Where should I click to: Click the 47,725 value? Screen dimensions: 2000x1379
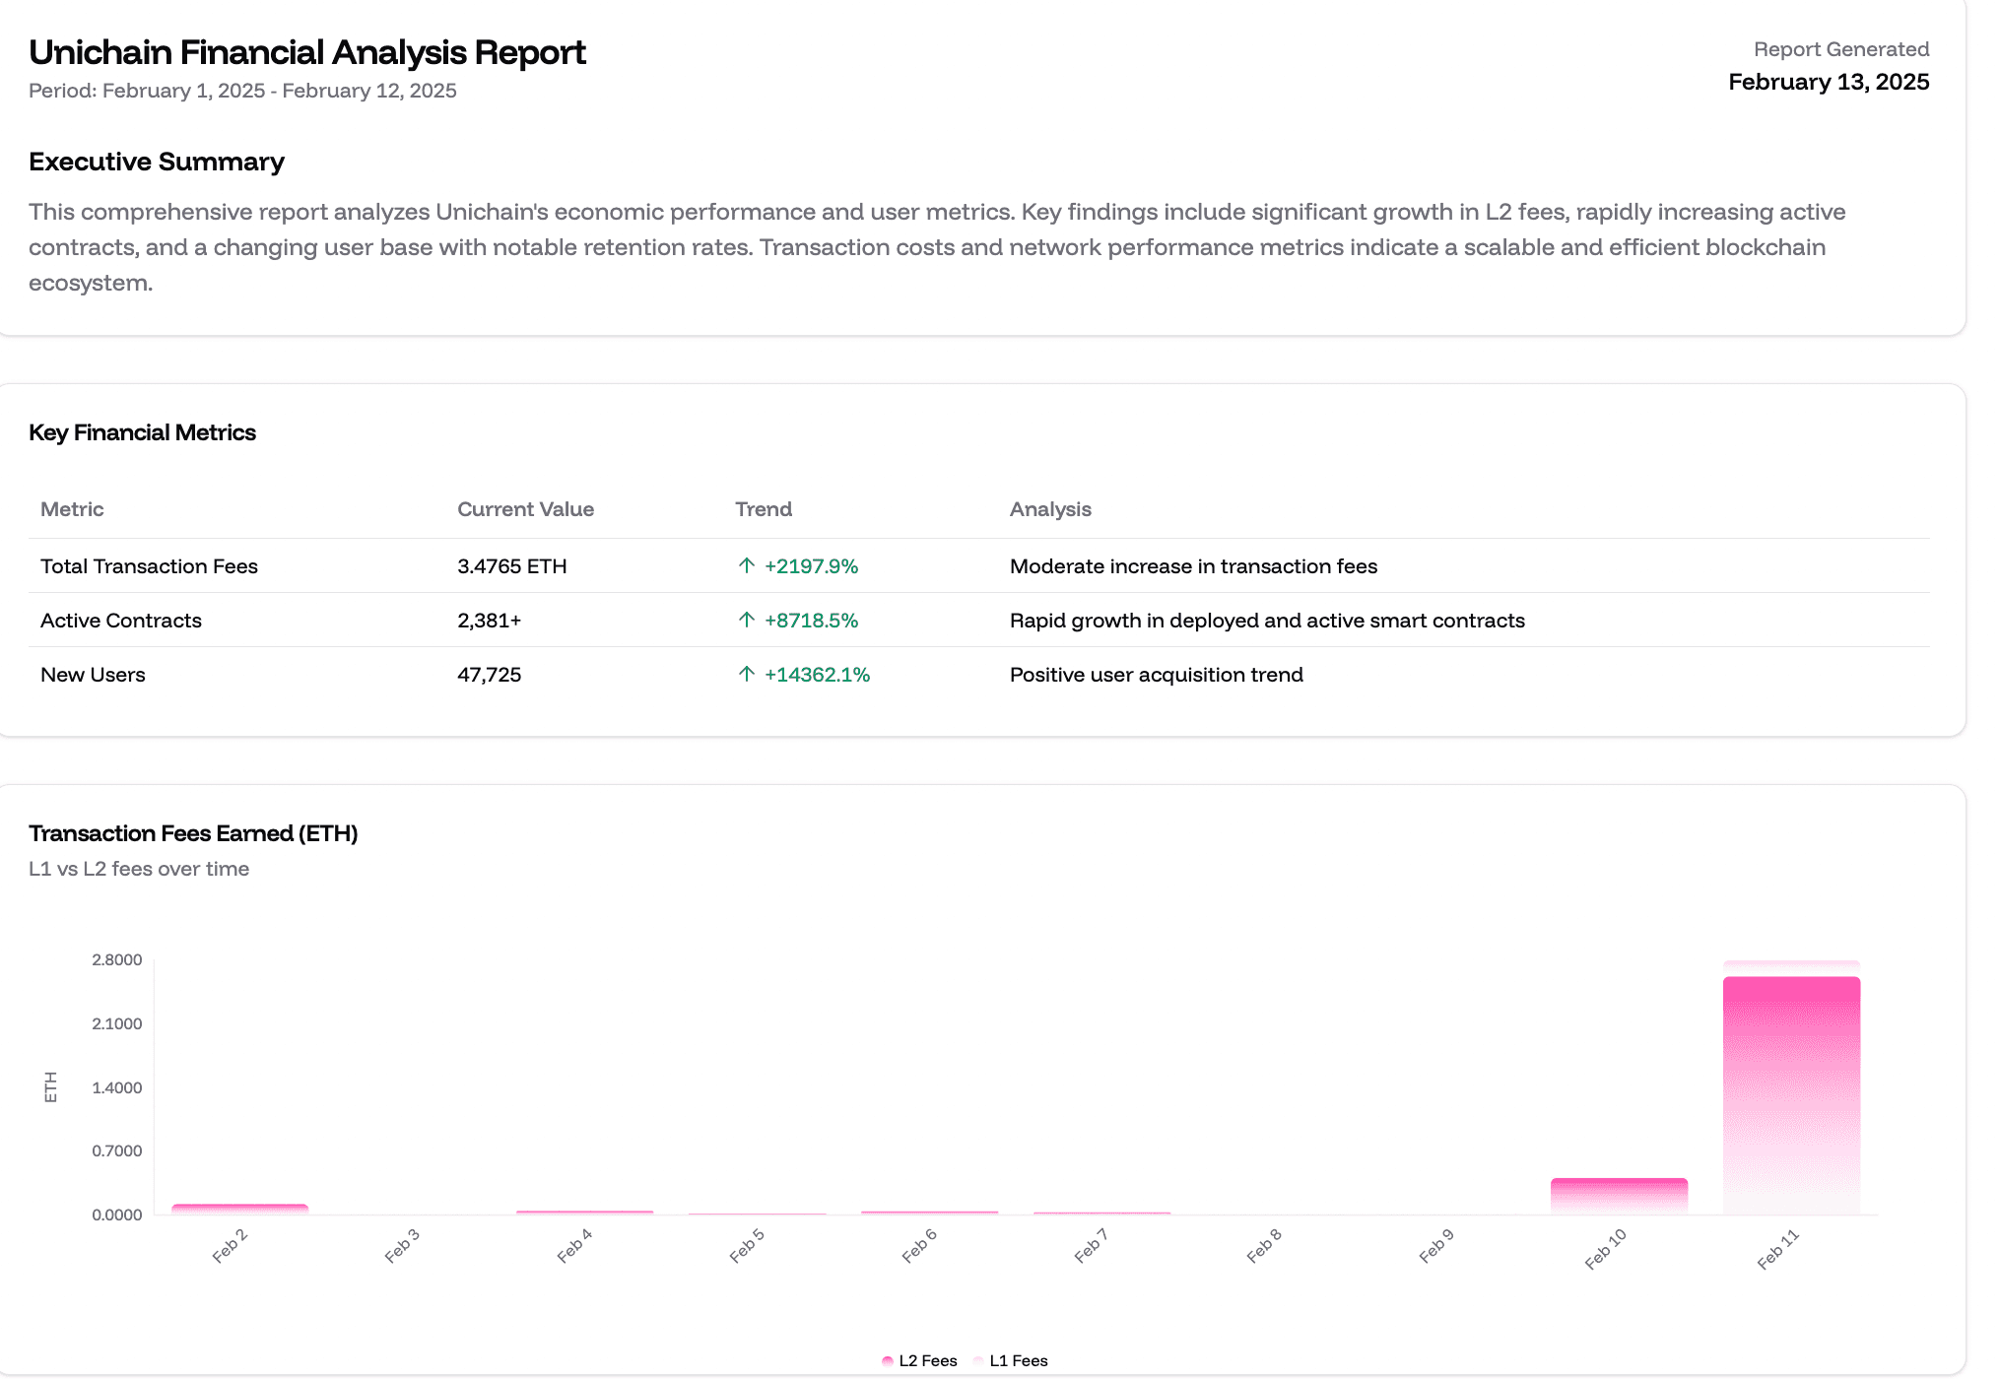[490, 675]
